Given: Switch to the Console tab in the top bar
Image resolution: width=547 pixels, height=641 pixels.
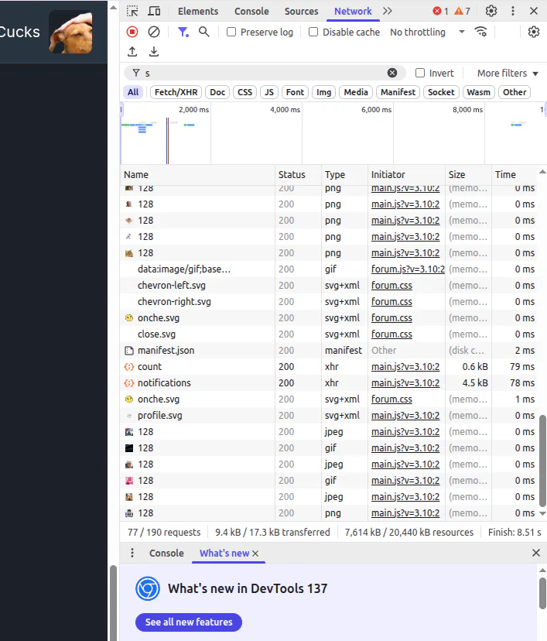Looking at the screenshot, I should point(251,11).
